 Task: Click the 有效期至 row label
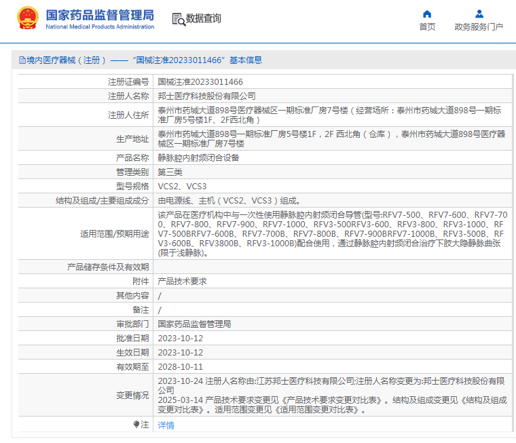pos(132,367)
